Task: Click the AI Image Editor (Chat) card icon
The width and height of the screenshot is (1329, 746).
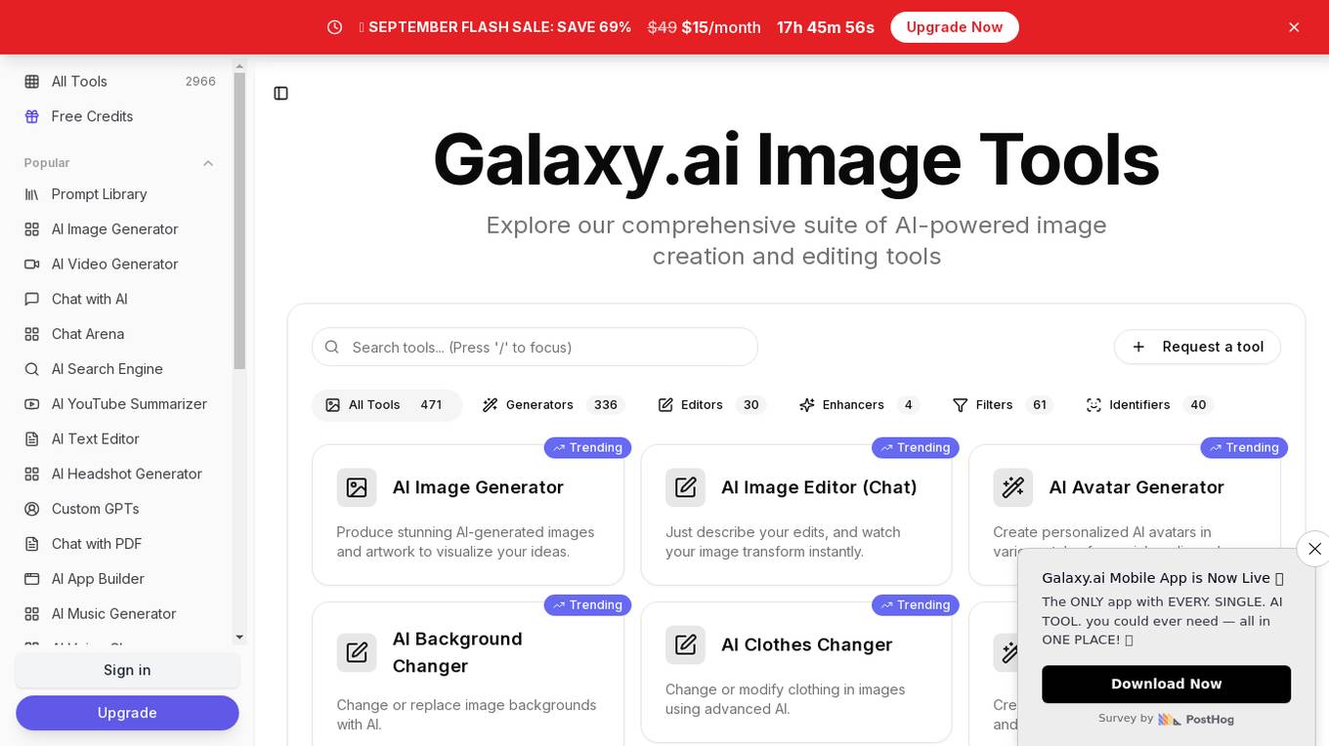Action: pyautogui.click(x=685, y=487)
